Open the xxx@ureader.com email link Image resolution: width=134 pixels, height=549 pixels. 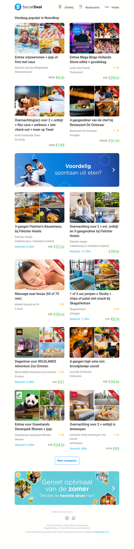101,532
